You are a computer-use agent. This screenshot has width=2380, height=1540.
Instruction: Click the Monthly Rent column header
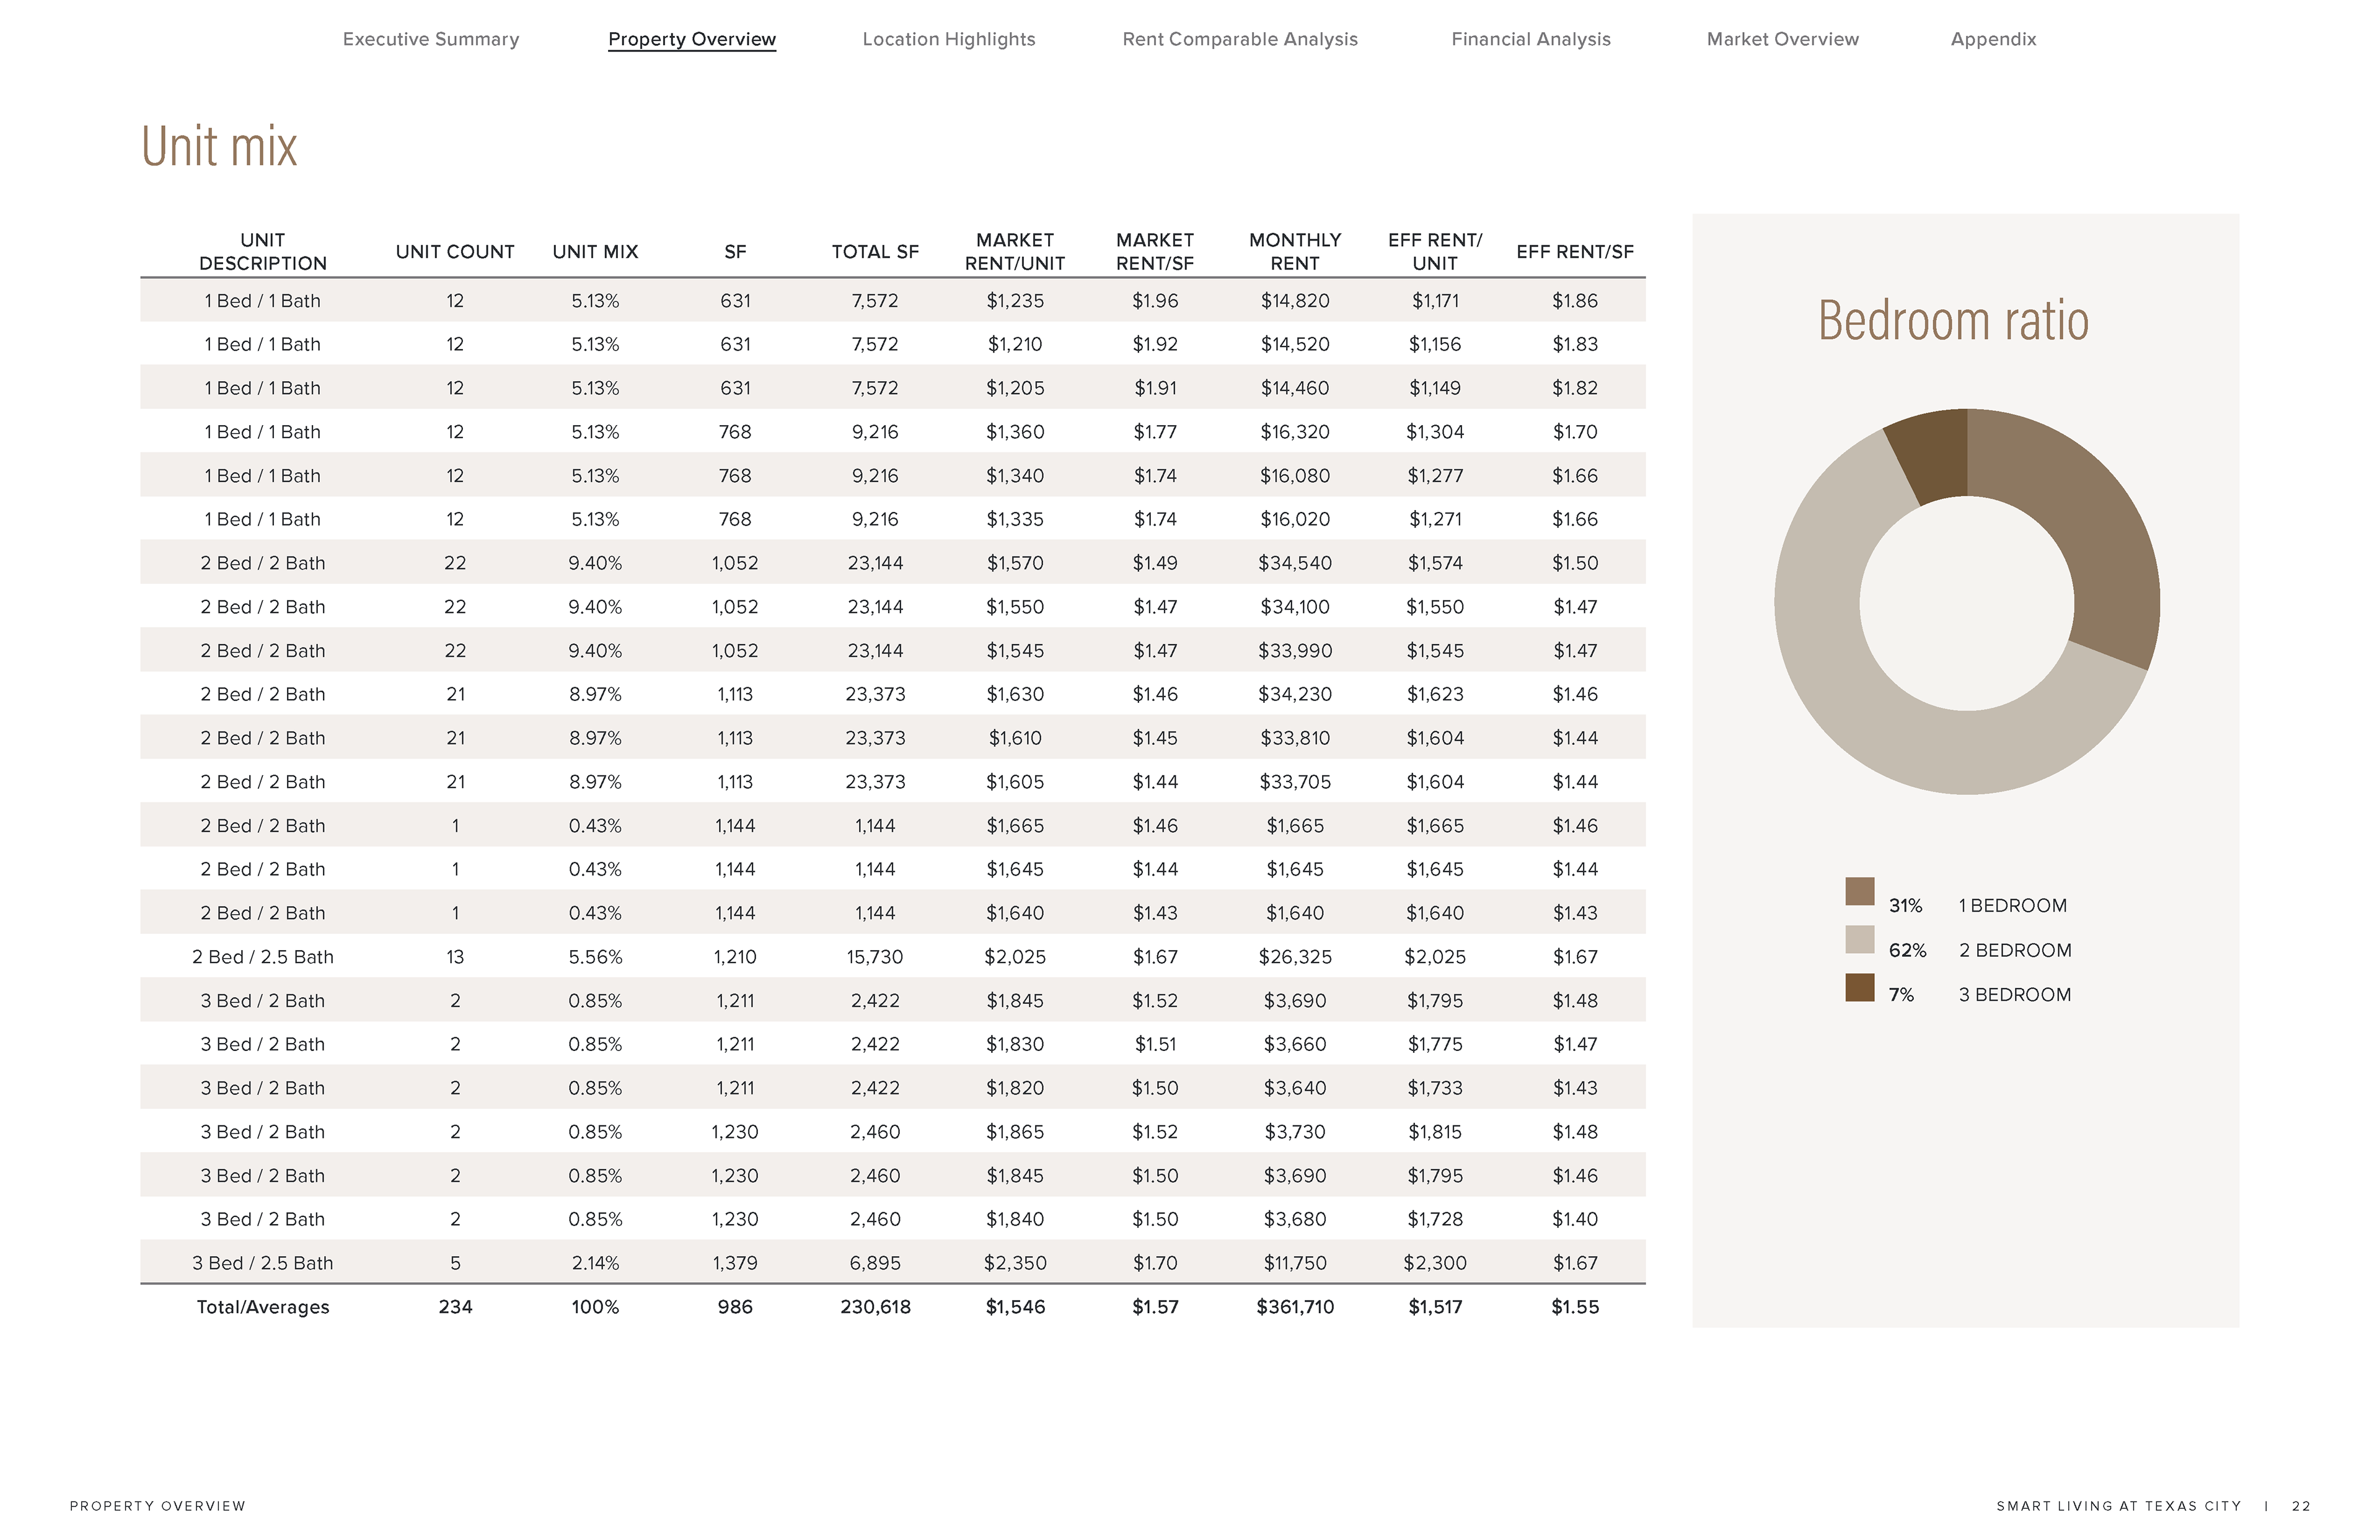pyautogui.click(x=1294, y=251)
